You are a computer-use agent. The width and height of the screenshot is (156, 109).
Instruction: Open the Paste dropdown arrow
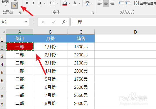pos(5,6)
